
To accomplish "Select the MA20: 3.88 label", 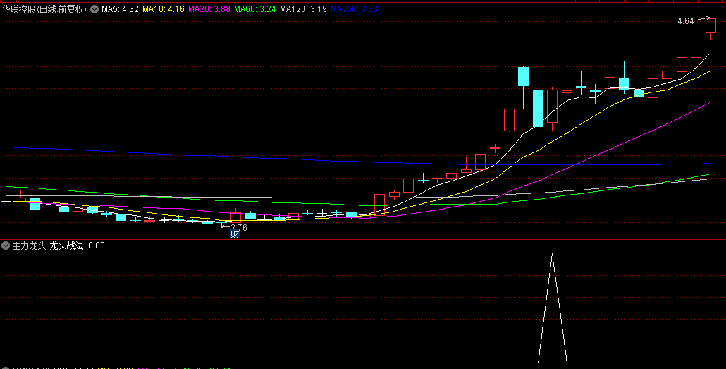I will coord(209,9).
